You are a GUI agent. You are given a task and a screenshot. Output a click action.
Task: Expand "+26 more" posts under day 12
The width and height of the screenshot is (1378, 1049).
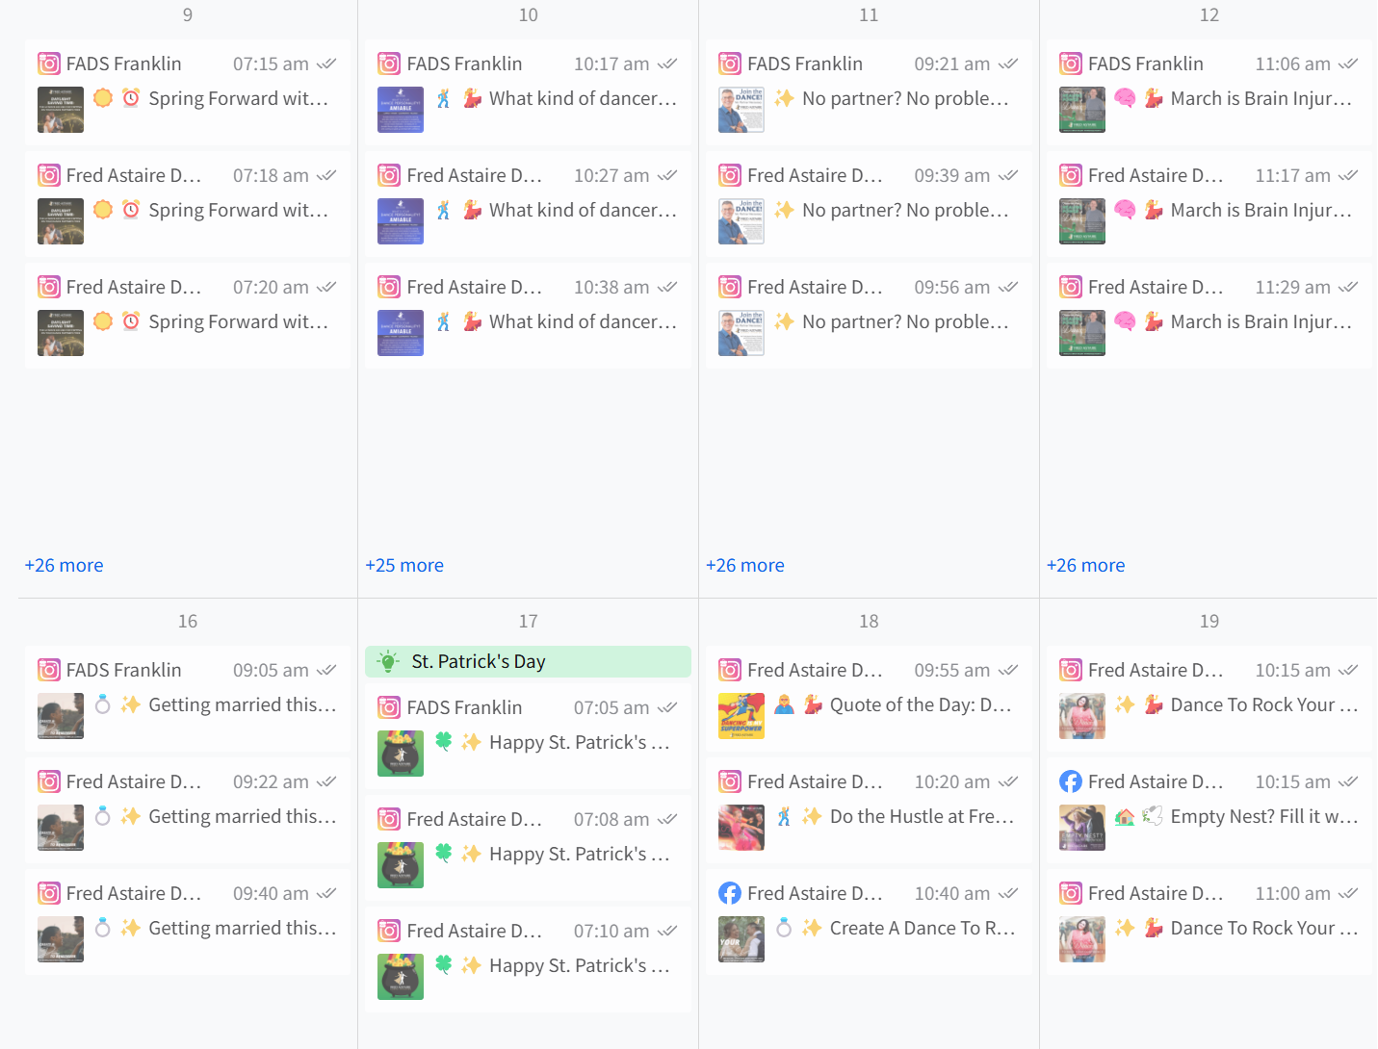(1085, 566)
